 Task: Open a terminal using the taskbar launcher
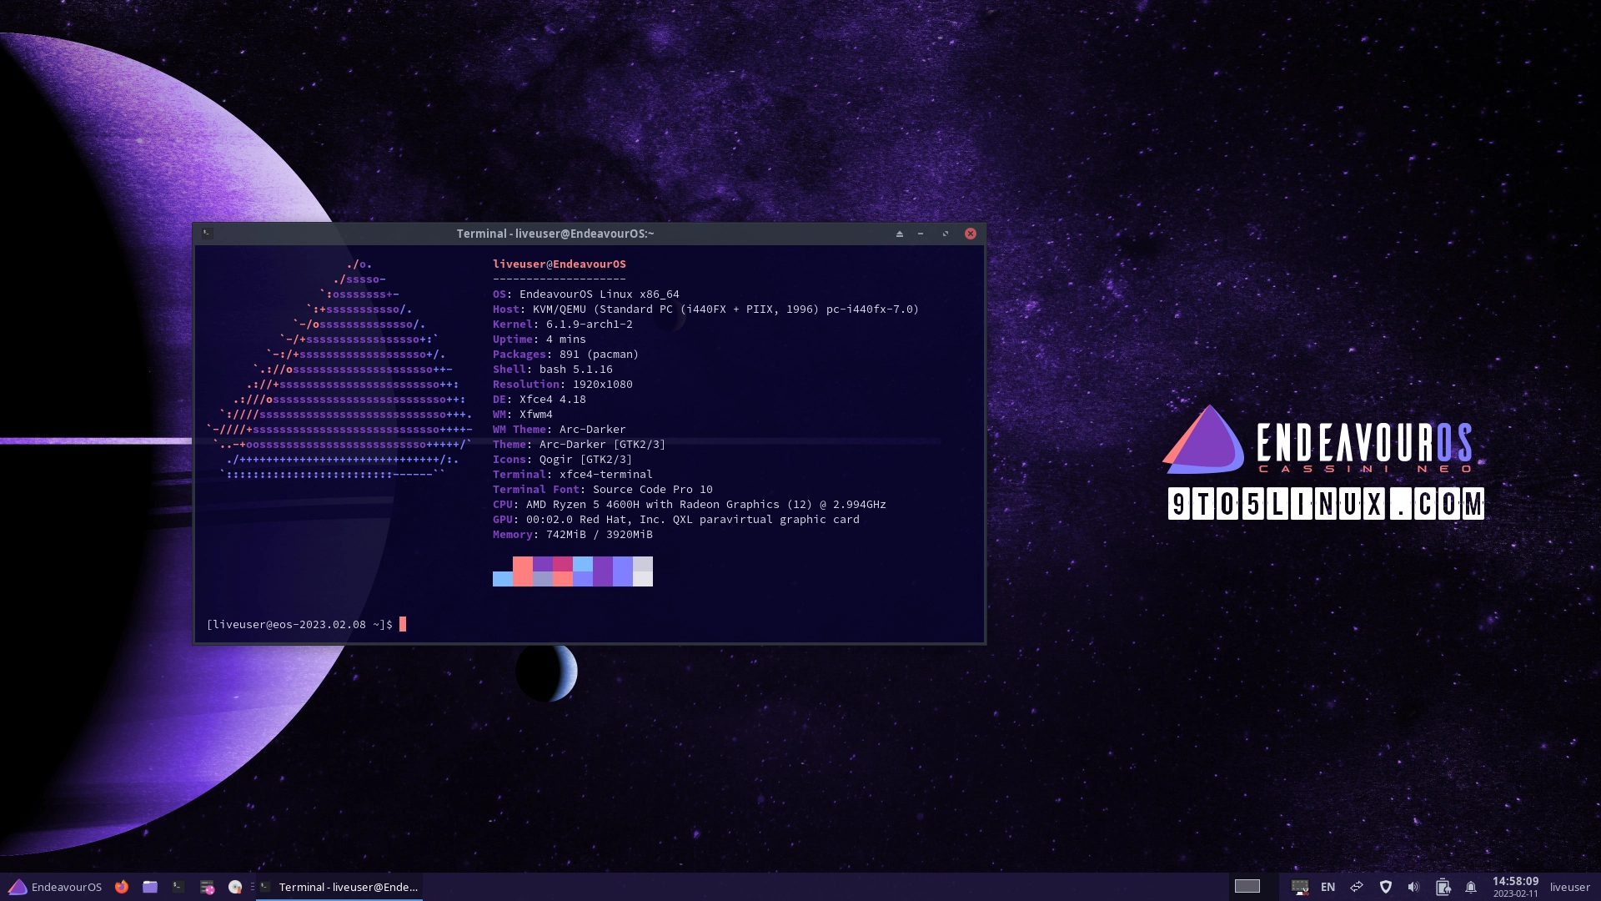pos(180,887)
